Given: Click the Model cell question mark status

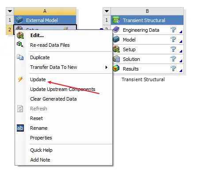Looking at the screenshot, I should click(173, 40).
